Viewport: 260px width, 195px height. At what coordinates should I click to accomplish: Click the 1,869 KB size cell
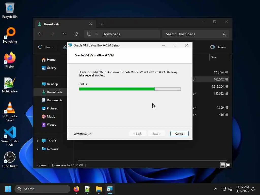tap(222, 108)
